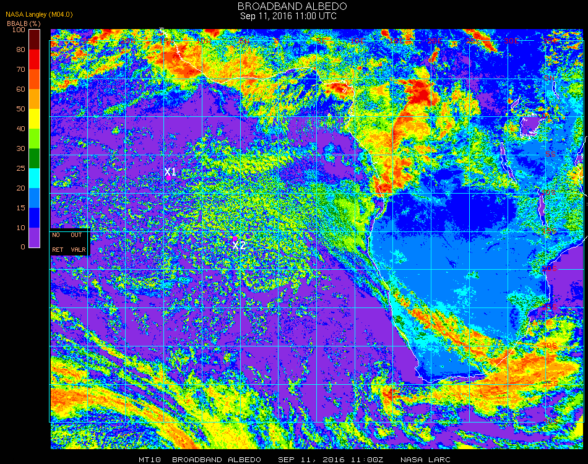The image size is (588, 464).
Task: Click the '10S' latitude label
Action: click(x=548, y=192)
